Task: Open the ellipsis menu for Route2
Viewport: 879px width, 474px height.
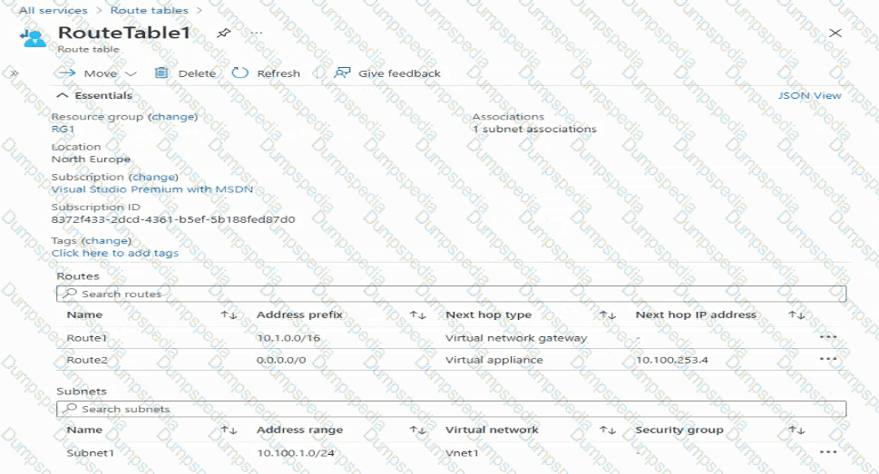Action: point(826,359)
